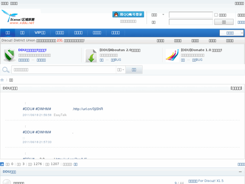This screenshot has height=184, width=245.
Task: Open the search type dropdown in the search bar
Action: 121,70
